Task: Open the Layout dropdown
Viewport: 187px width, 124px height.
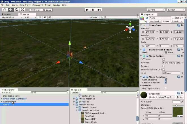Action: [176, 10]
